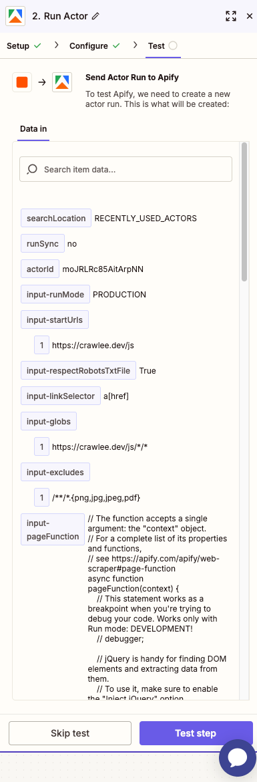Select the input-runMode label
257x782 pixels.
coord(55,294)
